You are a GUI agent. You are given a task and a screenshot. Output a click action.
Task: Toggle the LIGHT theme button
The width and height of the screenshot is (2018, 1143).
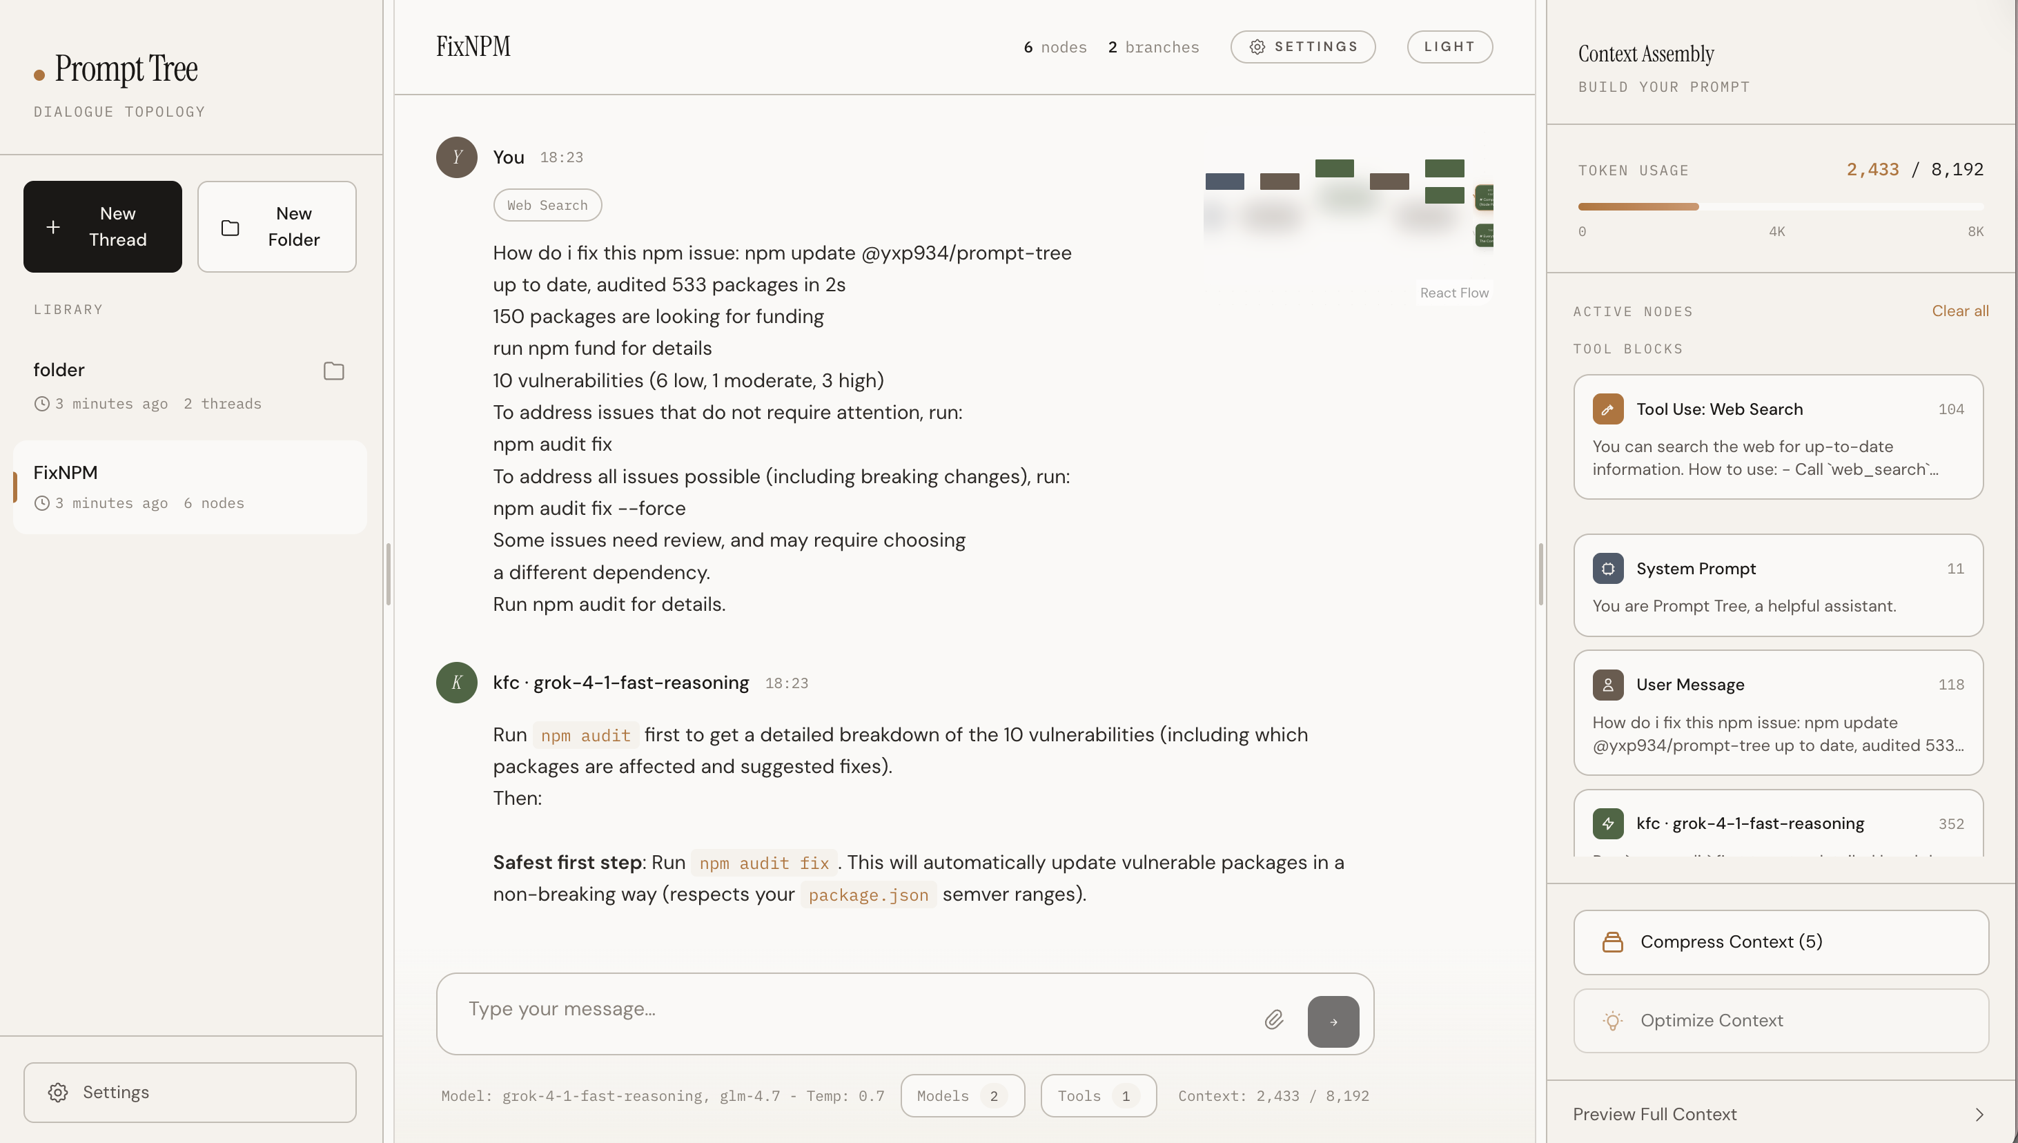[x=1449, y=47]
